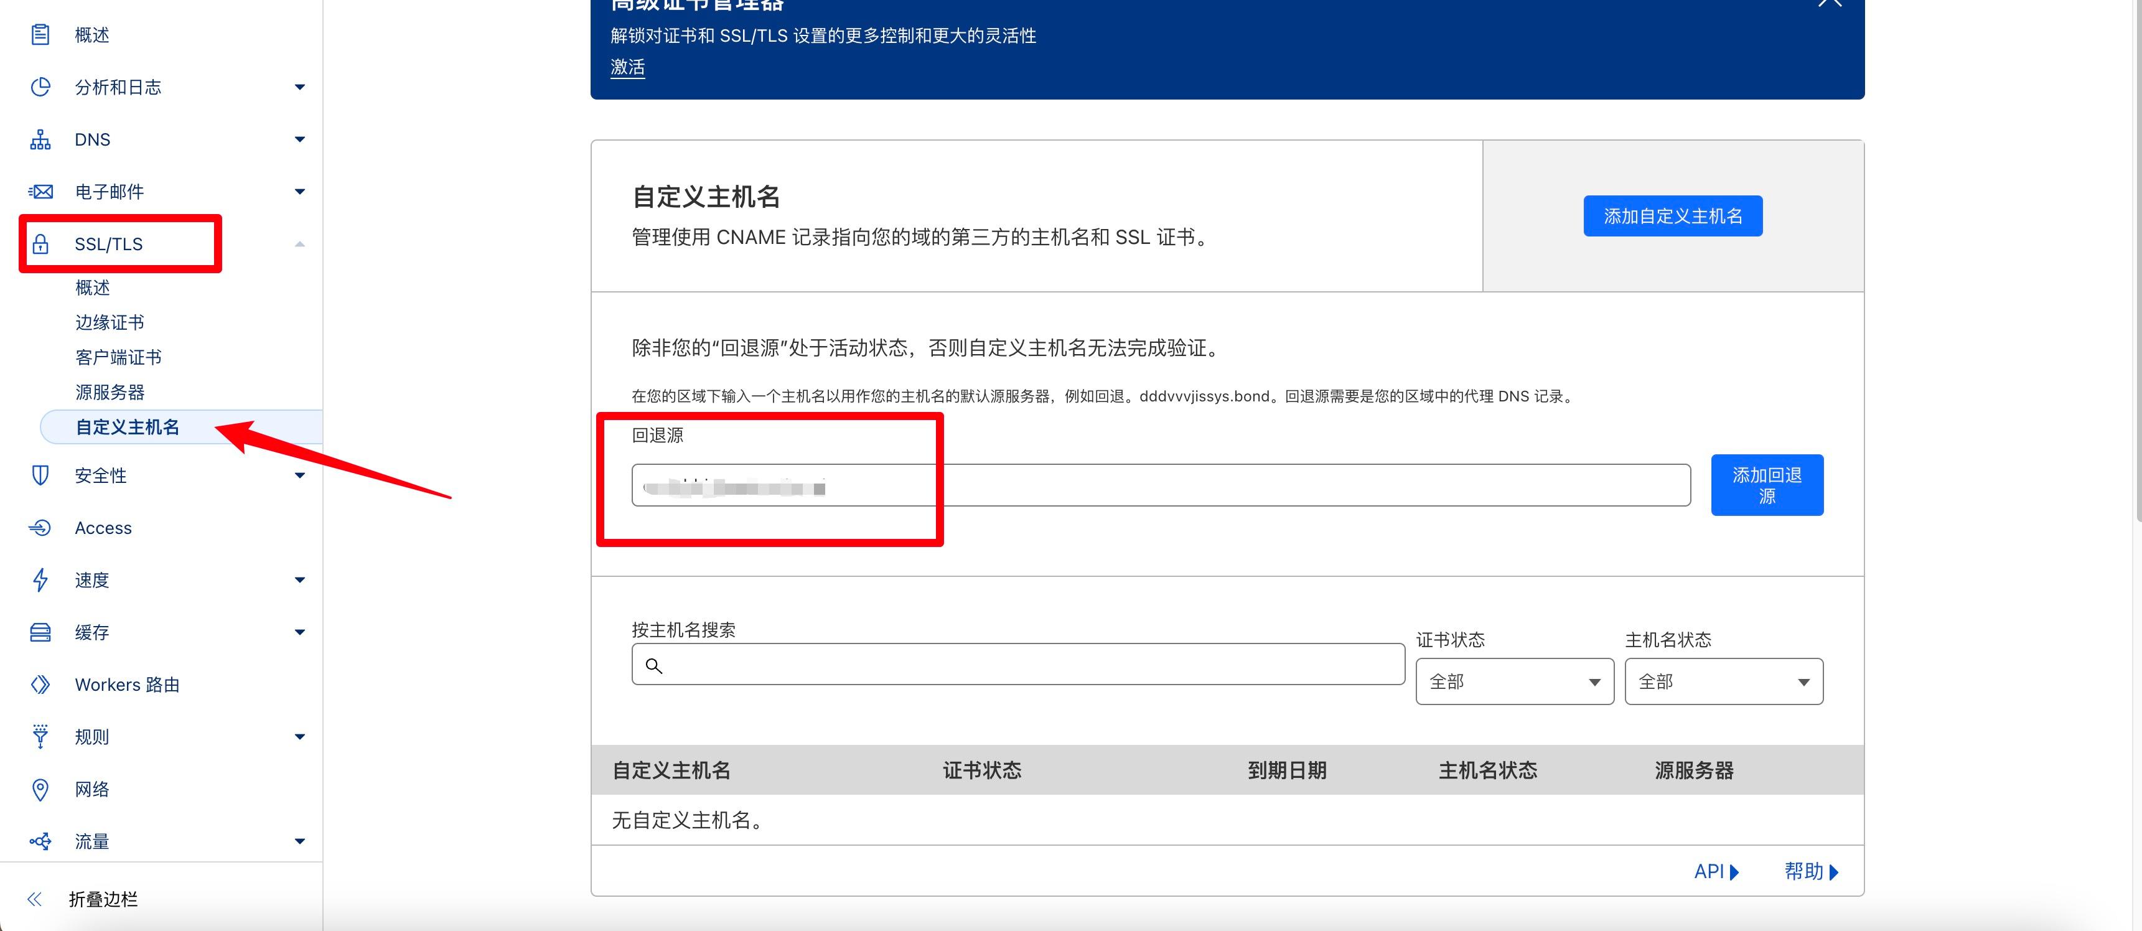Open the 网络 sidebar item
The height and width of the screenshot is (931, 2142).
tap(91, 789)
